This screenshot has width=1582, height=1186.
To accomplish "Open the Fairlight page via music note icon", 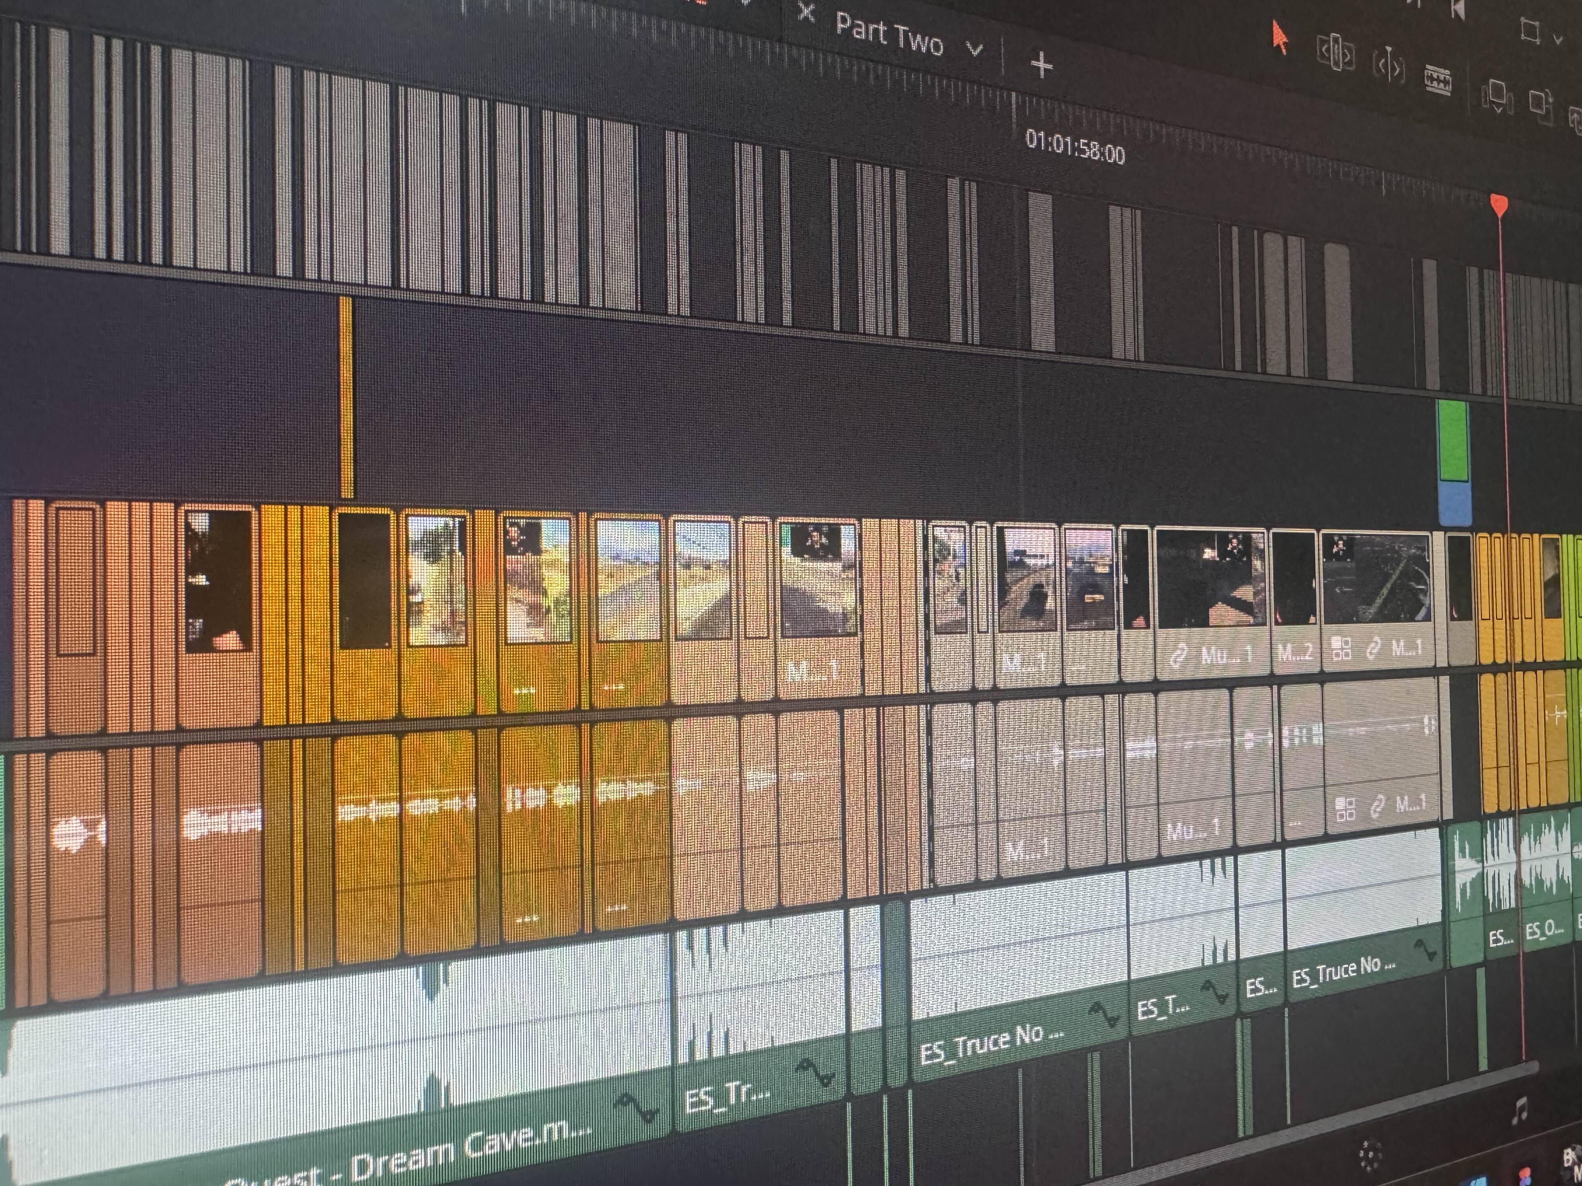I will (1520, 1110).
